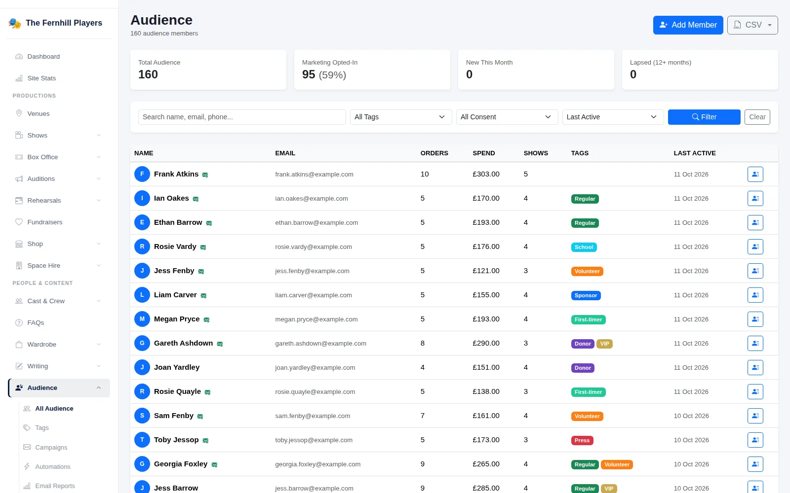Click the envelope icon beside Megan Pryce
The height and width of the screenshot is (493, 790).
click(x=206, y=320)
